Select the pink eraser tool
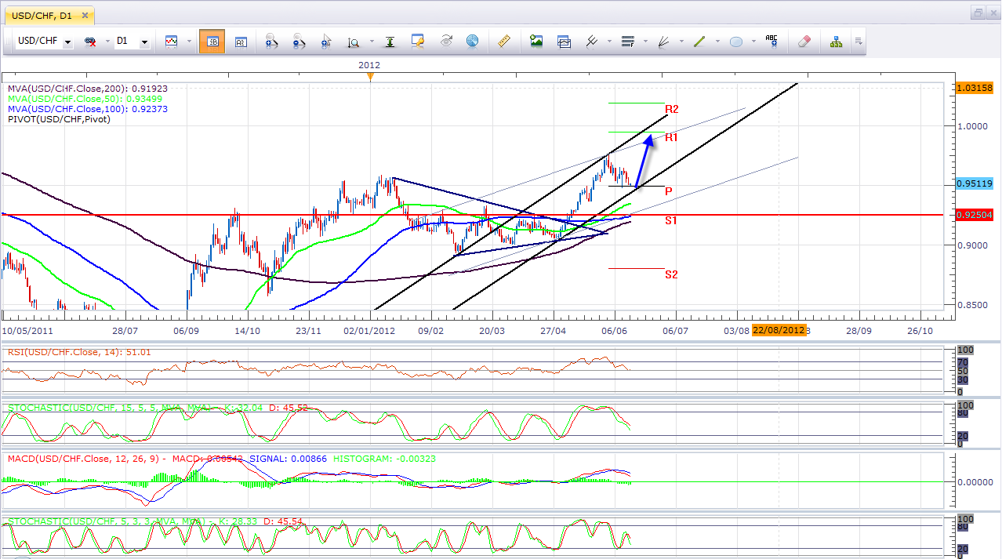Image resolution: width=1002 pixels, height=559 pixels. click(804, 42)
